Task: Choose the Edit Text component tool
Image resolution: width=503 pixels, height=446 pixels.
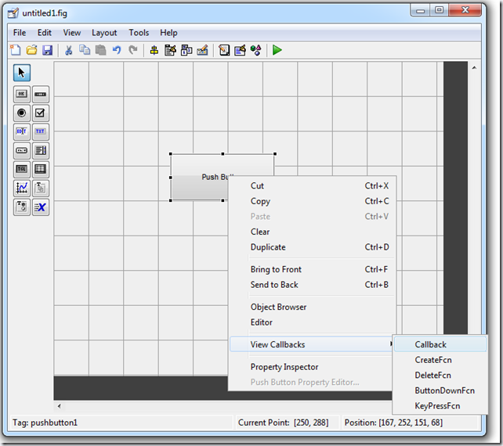Action: [x=22, y=131]
